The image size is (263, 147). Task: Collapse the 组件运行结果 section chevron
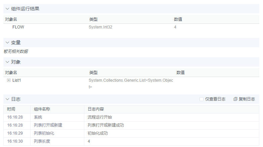(x=7, y=9)
